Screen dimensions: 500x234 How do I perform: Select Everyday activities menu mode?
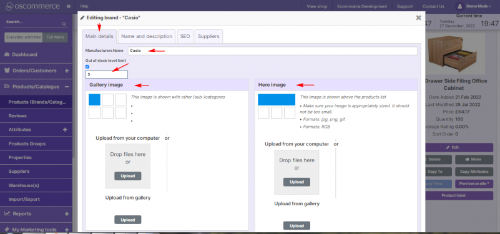click(x=24, y=37)
